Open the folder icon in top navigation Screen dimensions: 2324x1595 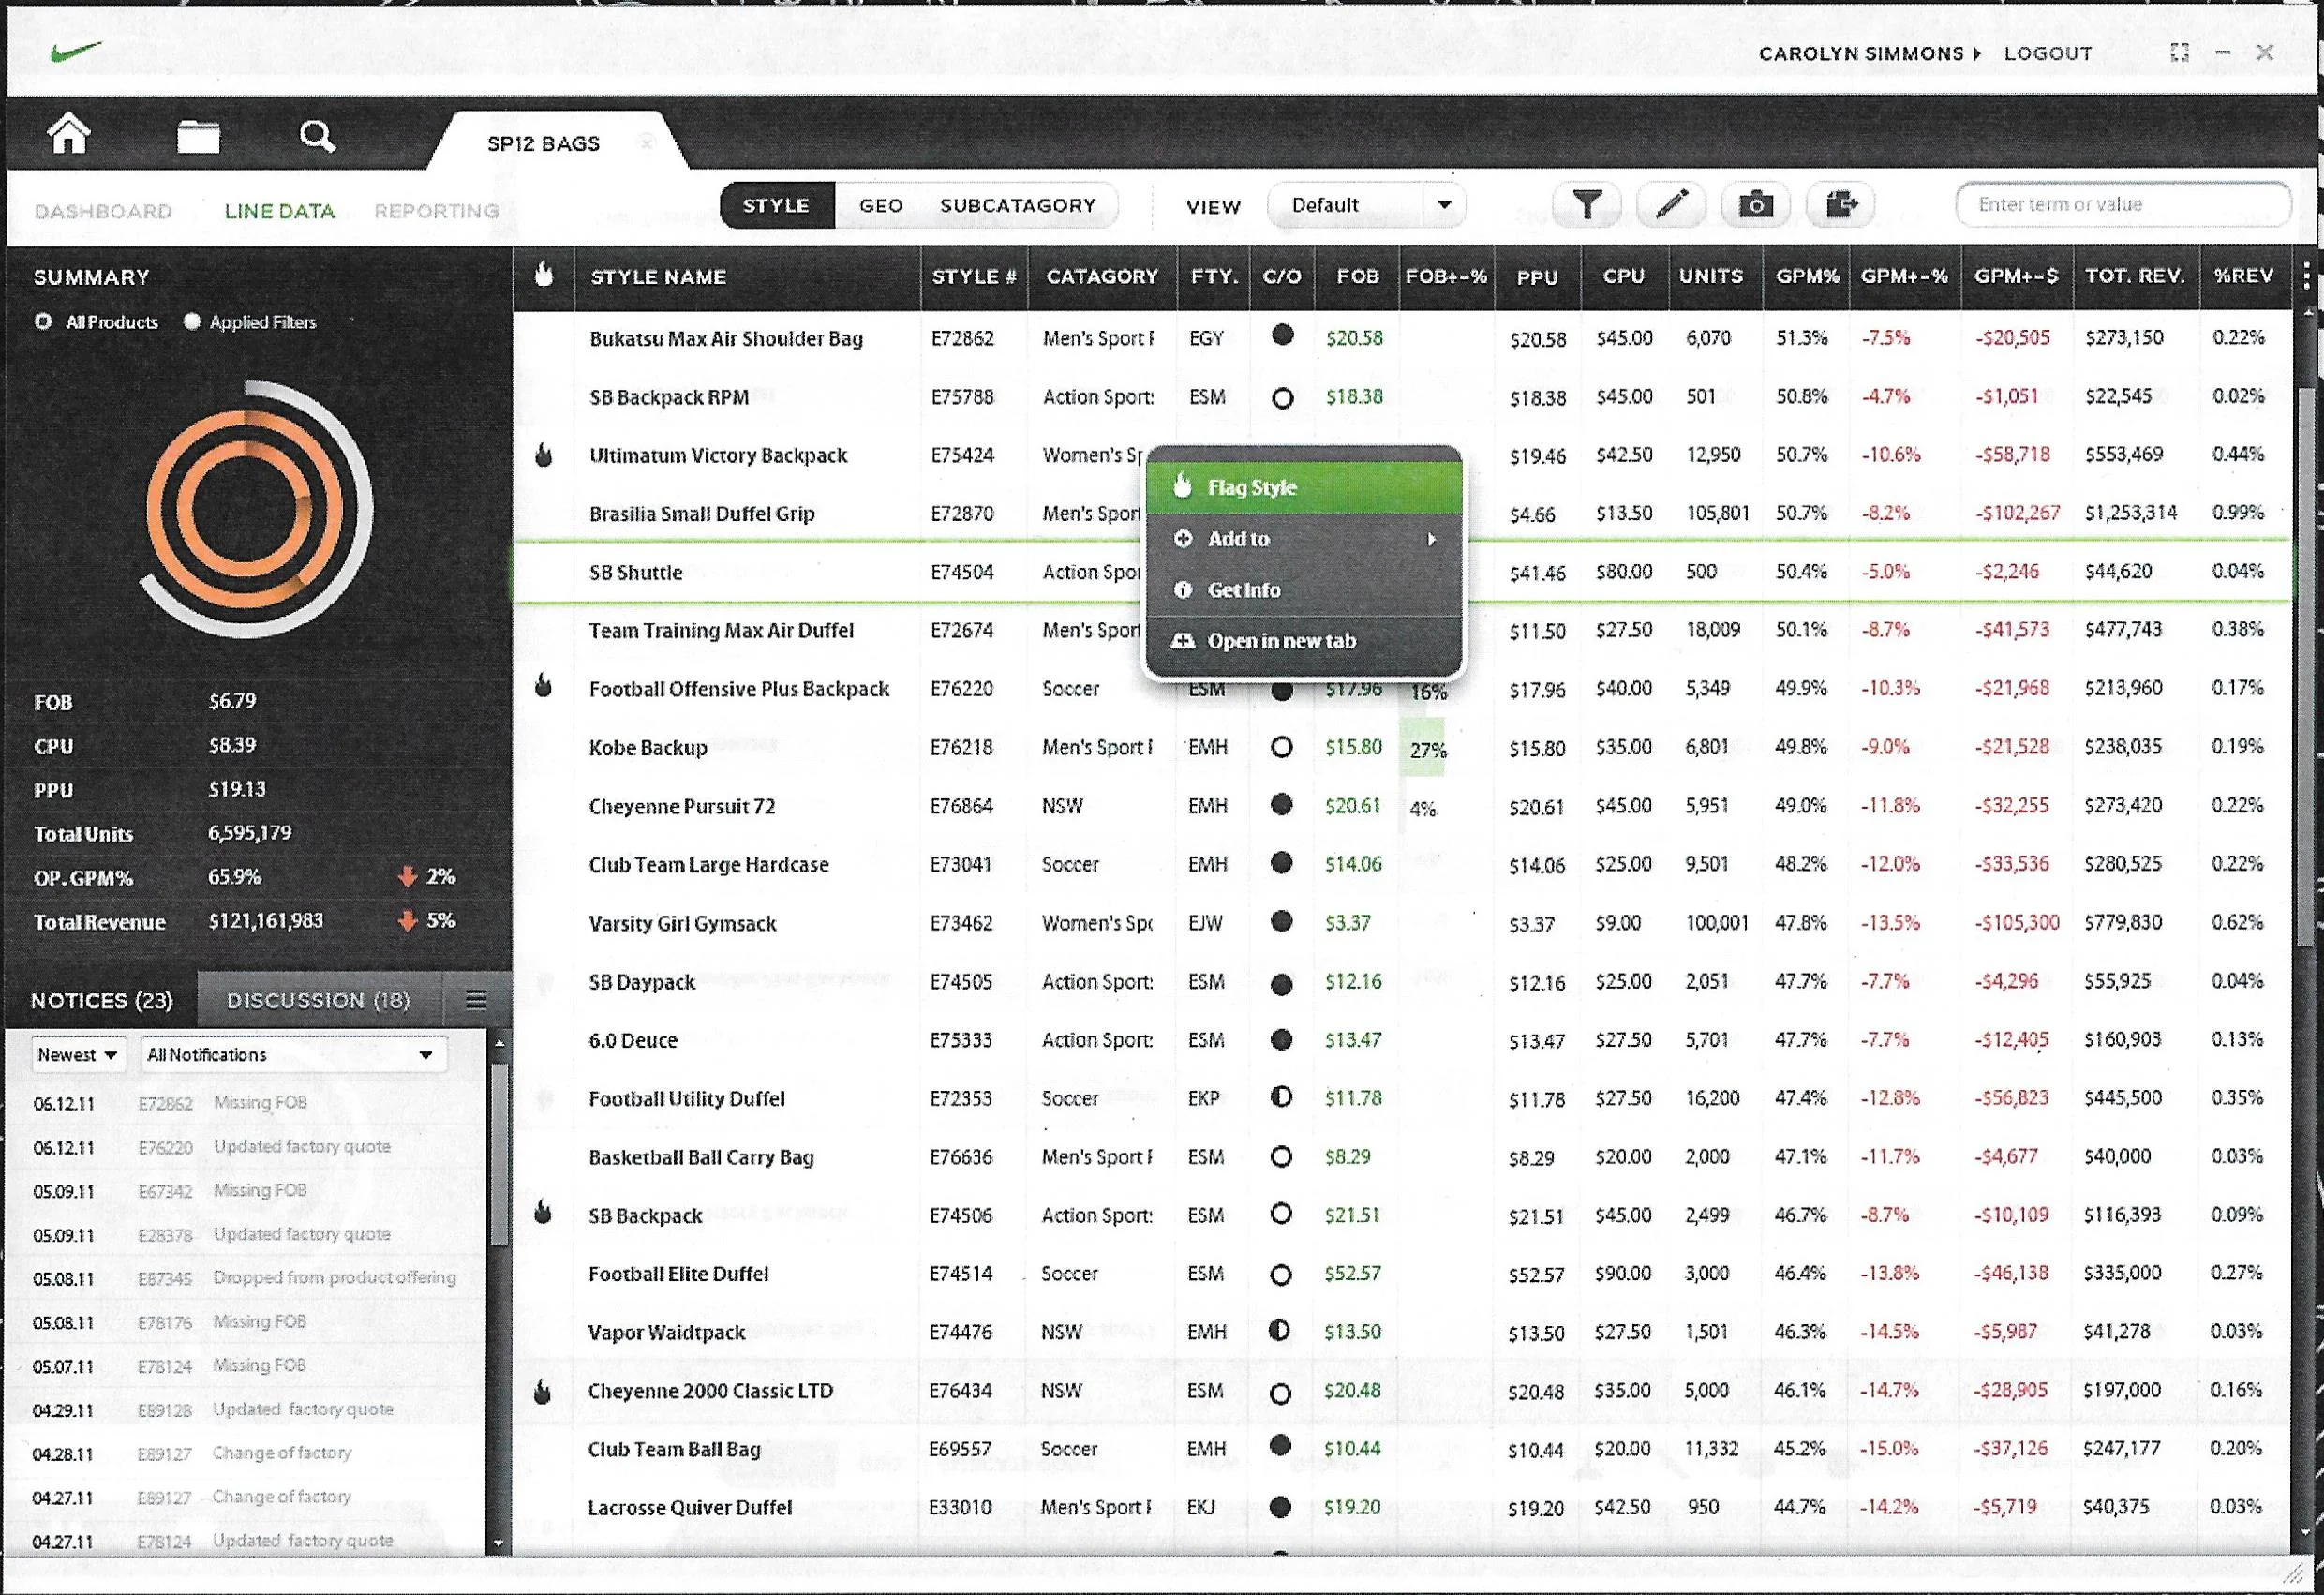(x=198, y=136)
